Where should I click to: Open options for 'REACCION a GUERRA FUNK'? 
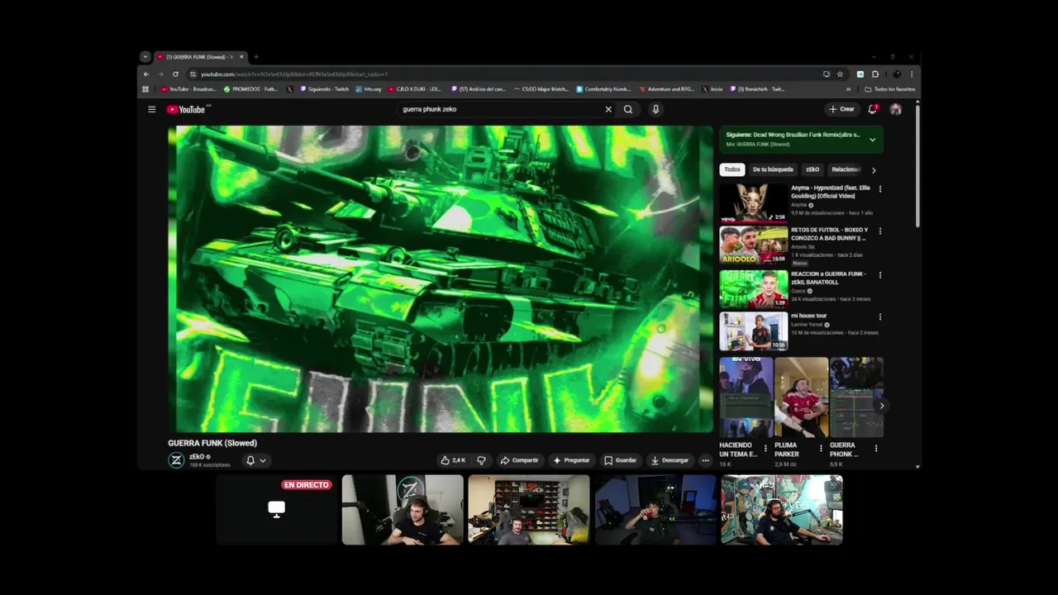click(x=879, y=275)
